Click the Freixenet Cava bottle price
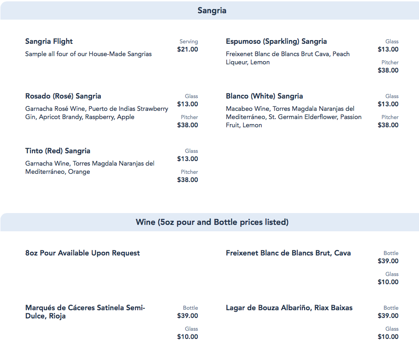 pos(388,261)
